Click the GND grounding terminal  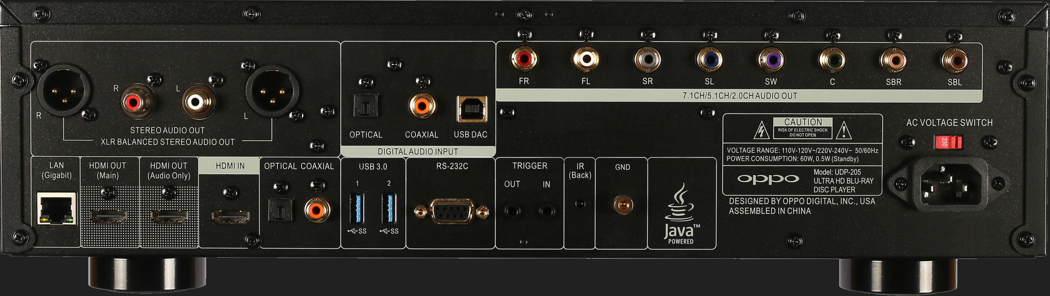point(623,204)
